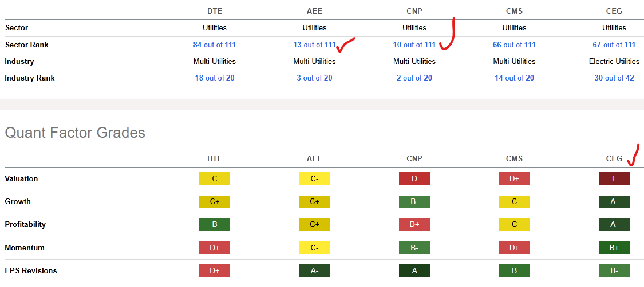Open DTE's sector rank 84 out of 111

coord(214,45)
